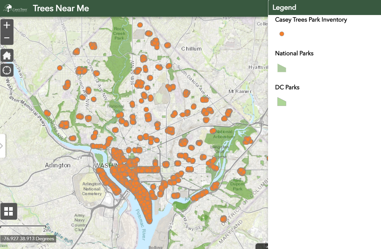Click the Chillum map label
Image resolution: width=381 pixels, height=249 pixels.
coord(191,49)
